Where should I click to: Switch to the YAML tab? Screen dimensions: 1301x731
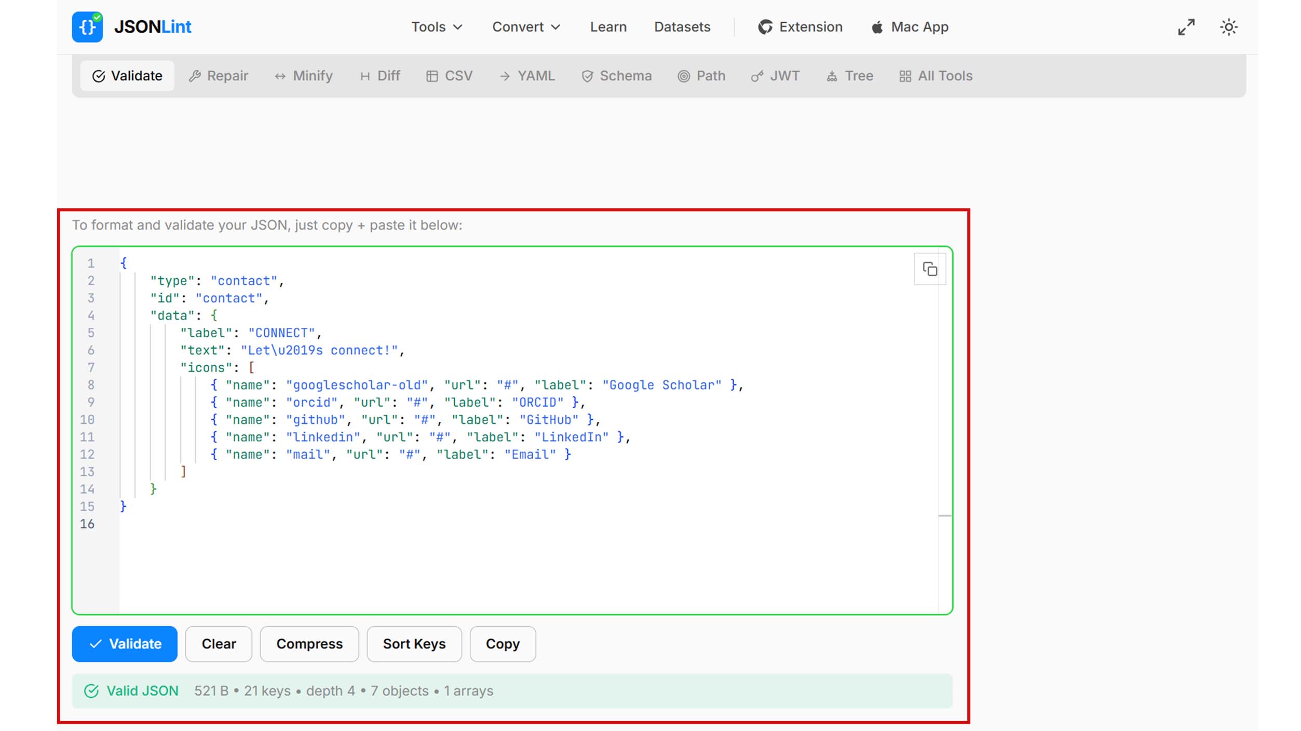click(527, 76)
